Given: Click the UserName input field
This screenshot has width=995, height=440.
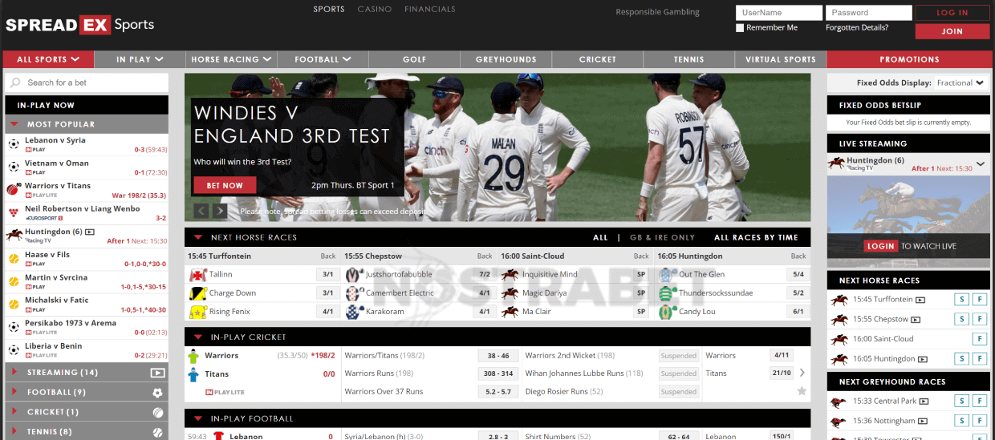Looking at the screenshot, I should (779, 13).
